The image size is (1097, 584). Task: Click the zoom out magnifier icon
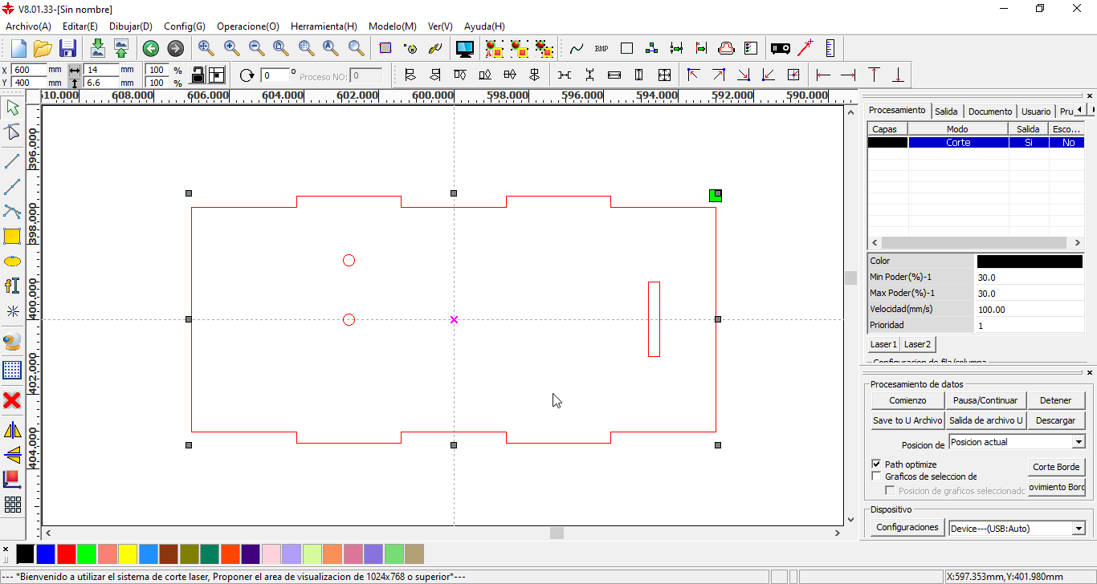pyautogui.click(x=256, y=48)
